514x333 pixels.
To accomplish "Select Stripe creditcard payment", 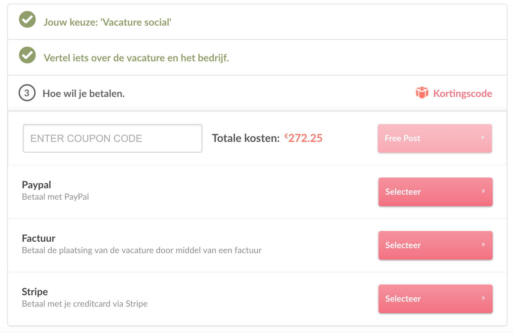I will point(435,299).
